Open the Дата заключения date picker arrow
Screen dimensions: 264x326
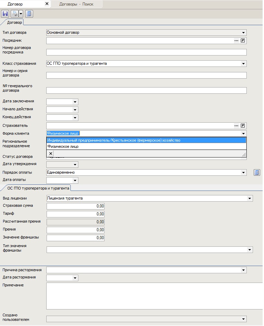pyautogui.click(x=75, y=102)
